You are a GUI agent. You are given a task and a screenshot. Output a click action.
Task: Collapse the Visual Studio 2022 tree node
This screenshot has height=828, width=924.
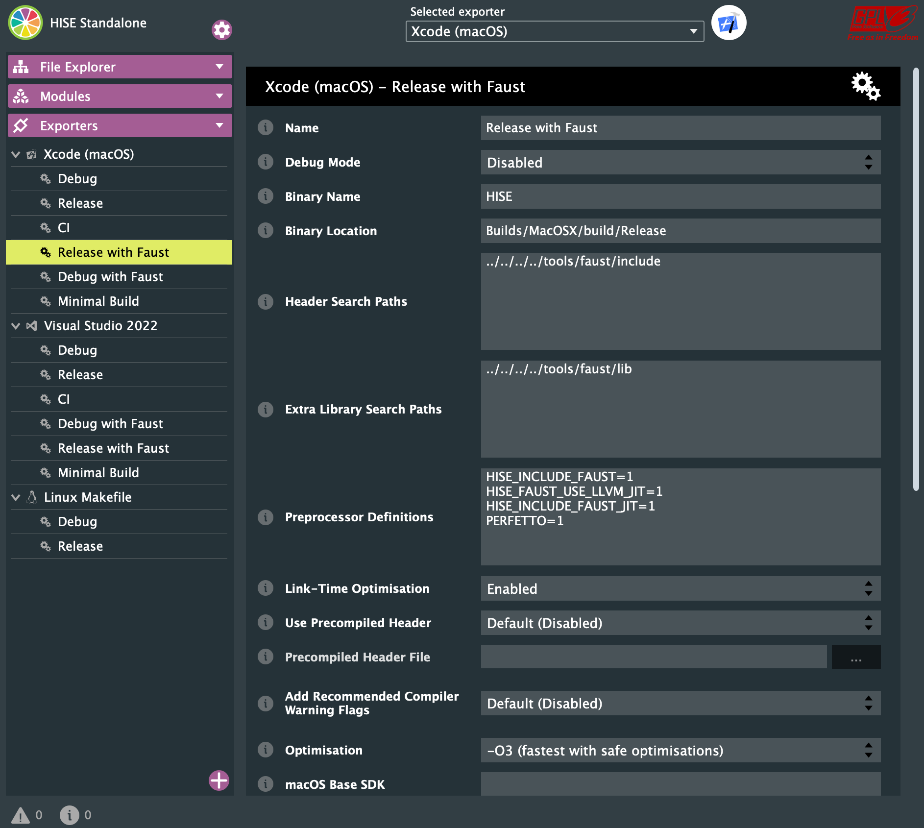(16, 326)
